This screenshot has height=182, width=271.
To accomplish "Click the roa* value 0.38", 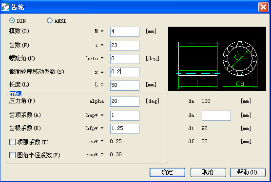I will click(x=116, y=155).
